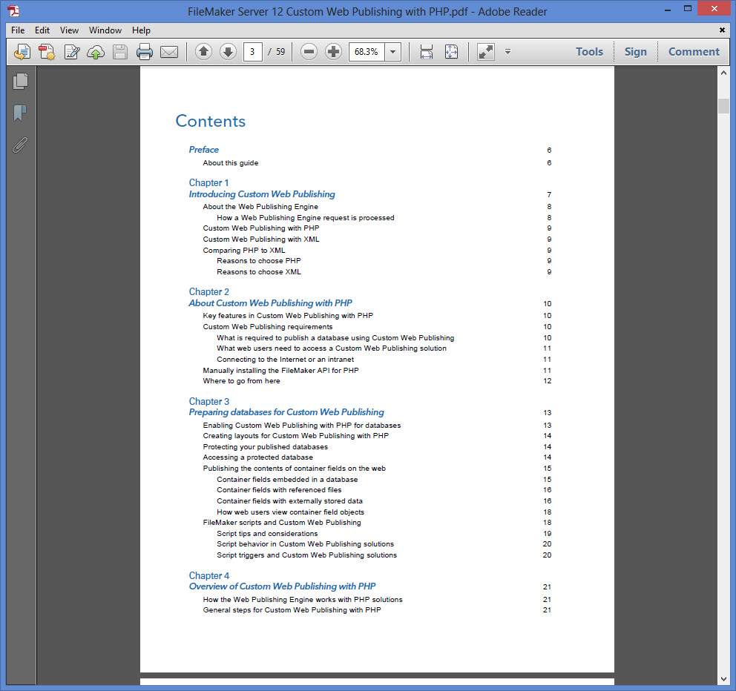Click 'Custom Web Publishing with XML' entry
The width and height of the screenshot is (736, 691).
point(261,239)
